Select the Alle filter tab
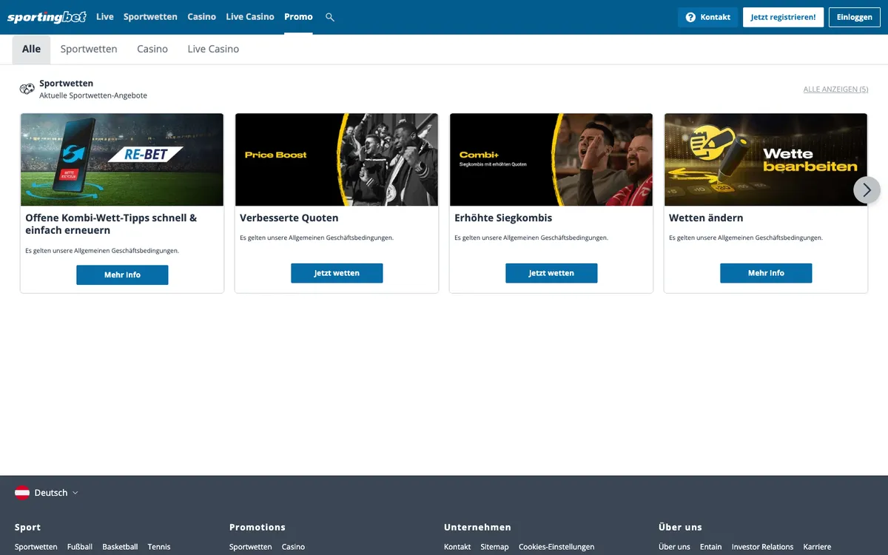Screen dimensions: 888x555 click(x=32, y=49)
